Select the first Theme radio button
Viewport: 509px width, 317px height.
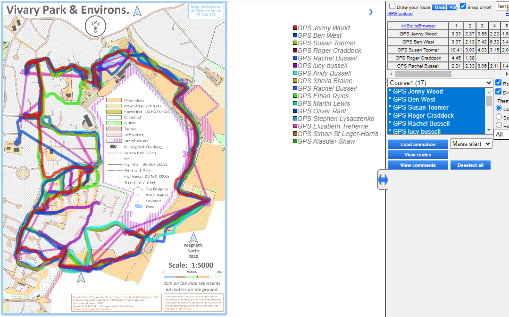[x=499, y=108]
